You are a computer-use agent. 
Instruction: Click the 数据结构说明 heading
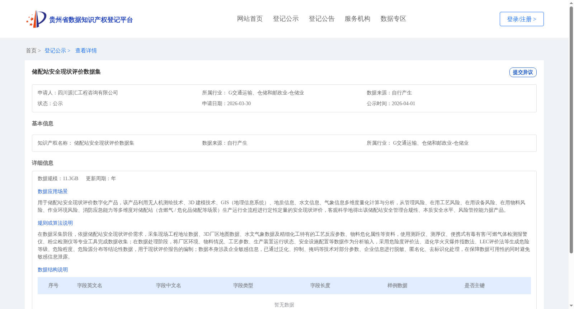[53, 270]
